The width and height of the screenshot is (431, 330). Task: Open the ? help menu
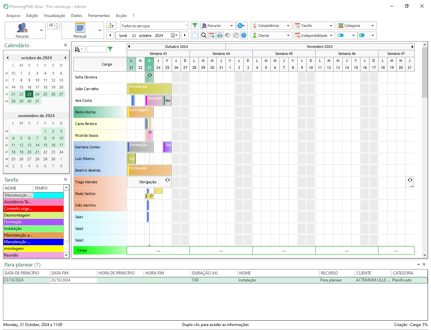(x=133, y=16)
